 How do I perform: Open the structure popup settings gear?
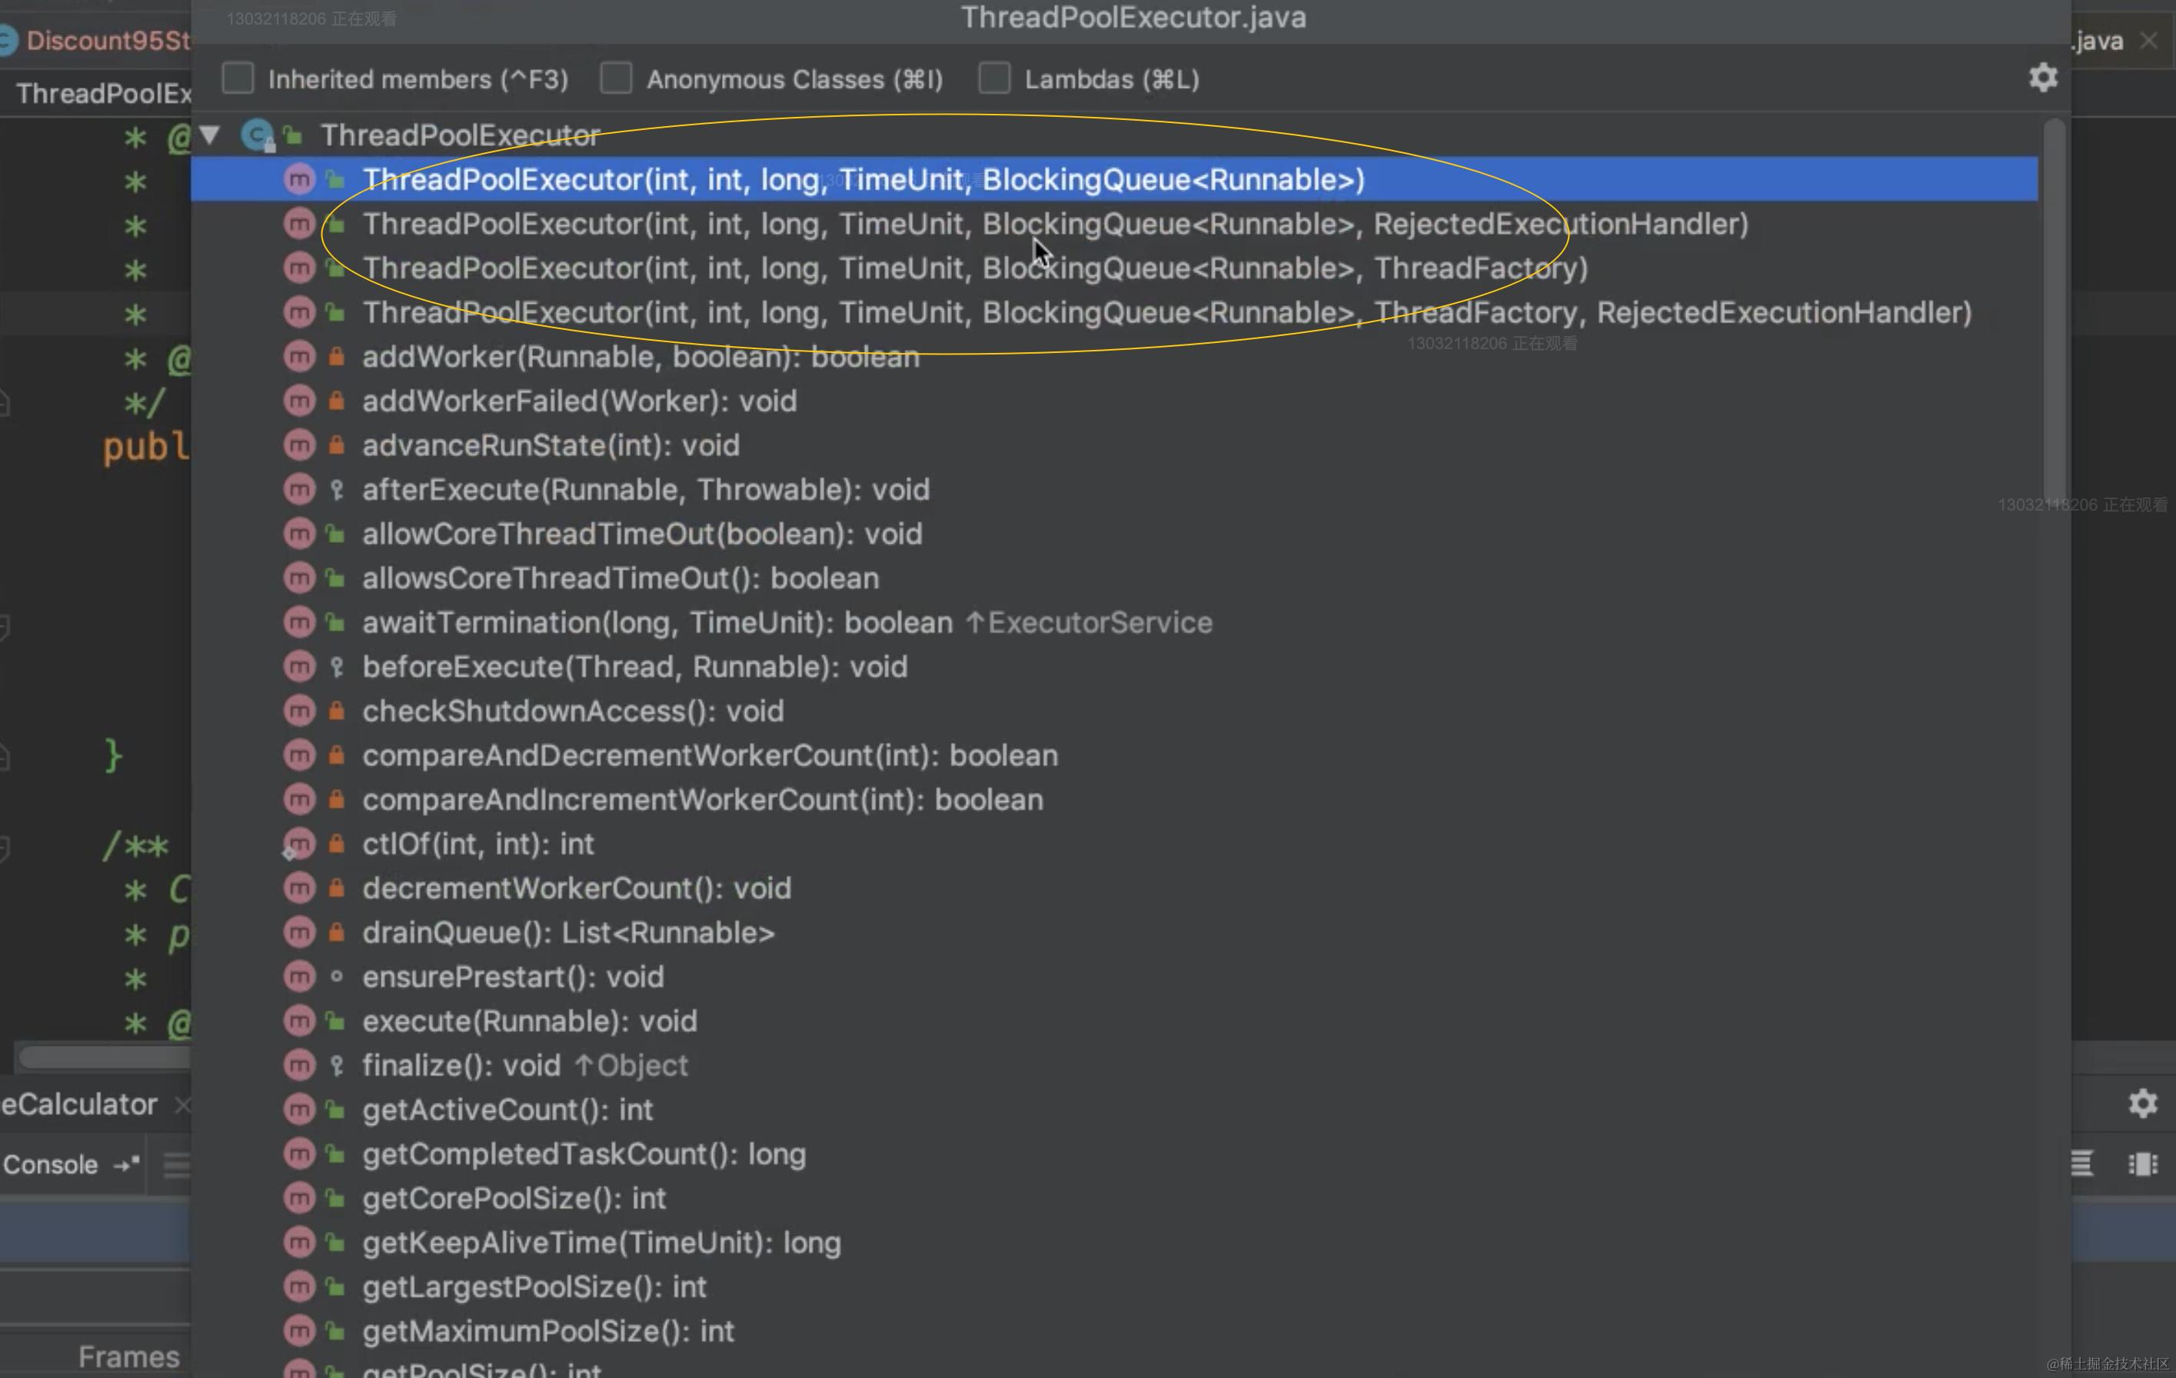[x=2042, y=78]
